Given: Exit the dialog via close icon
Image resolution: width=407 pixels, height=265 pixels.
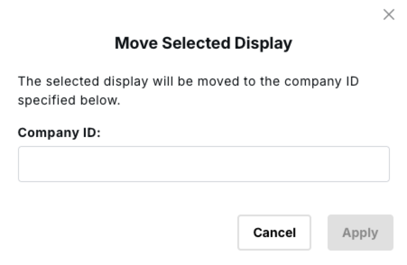Looking at the screenshot, I should 388,15.
